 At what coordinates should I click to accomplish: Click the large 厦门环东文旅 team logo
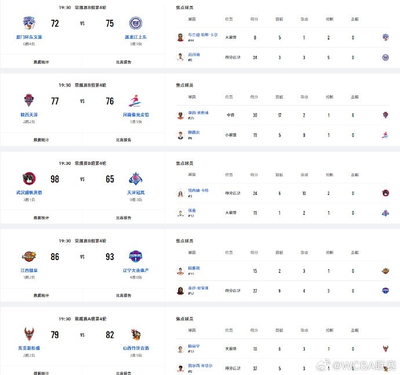coord(29,23)
